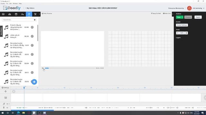Image resolution: width=206 pixels, height=115 pixels.
Task: Play the 06:36 sound clip
Action: tap(32, 36)
